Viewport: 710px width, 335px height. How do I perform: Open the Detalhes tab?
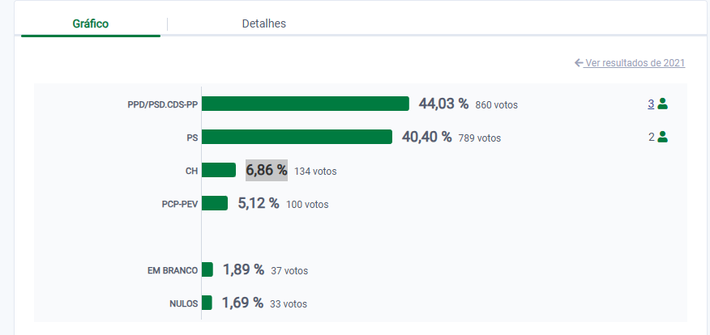pos(264,23)
